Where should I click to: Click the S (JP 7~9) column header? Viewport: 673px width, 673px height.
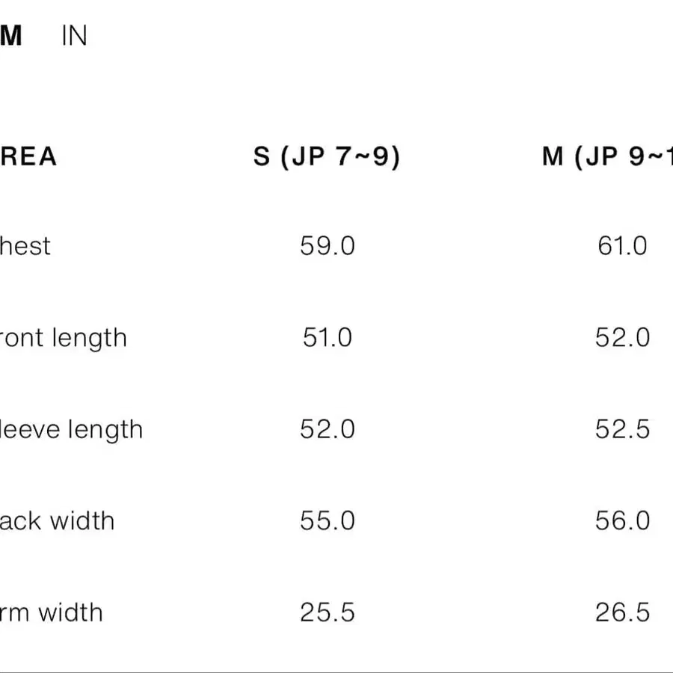coord(327,156)
